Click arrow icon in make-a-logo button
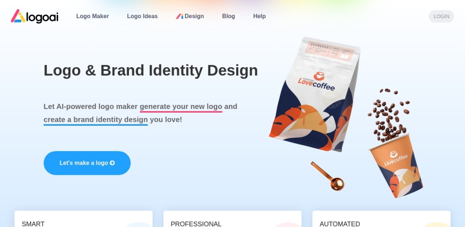 112,163
